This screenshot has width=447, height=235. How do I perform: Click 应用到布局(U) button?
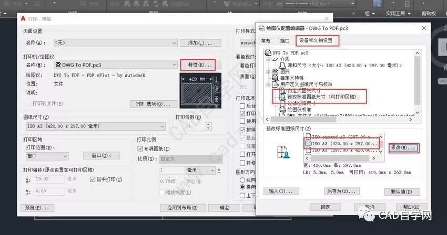pos(182,208)
